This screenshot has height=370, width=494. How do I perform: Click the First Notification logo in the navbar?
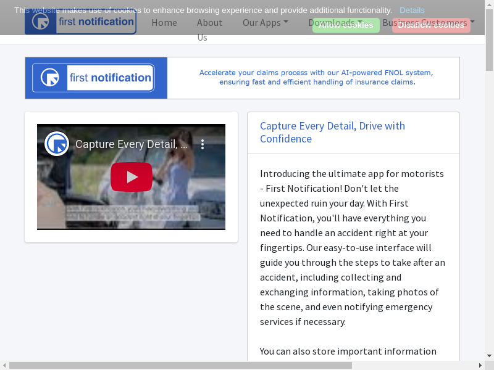(x=80, y=23)
